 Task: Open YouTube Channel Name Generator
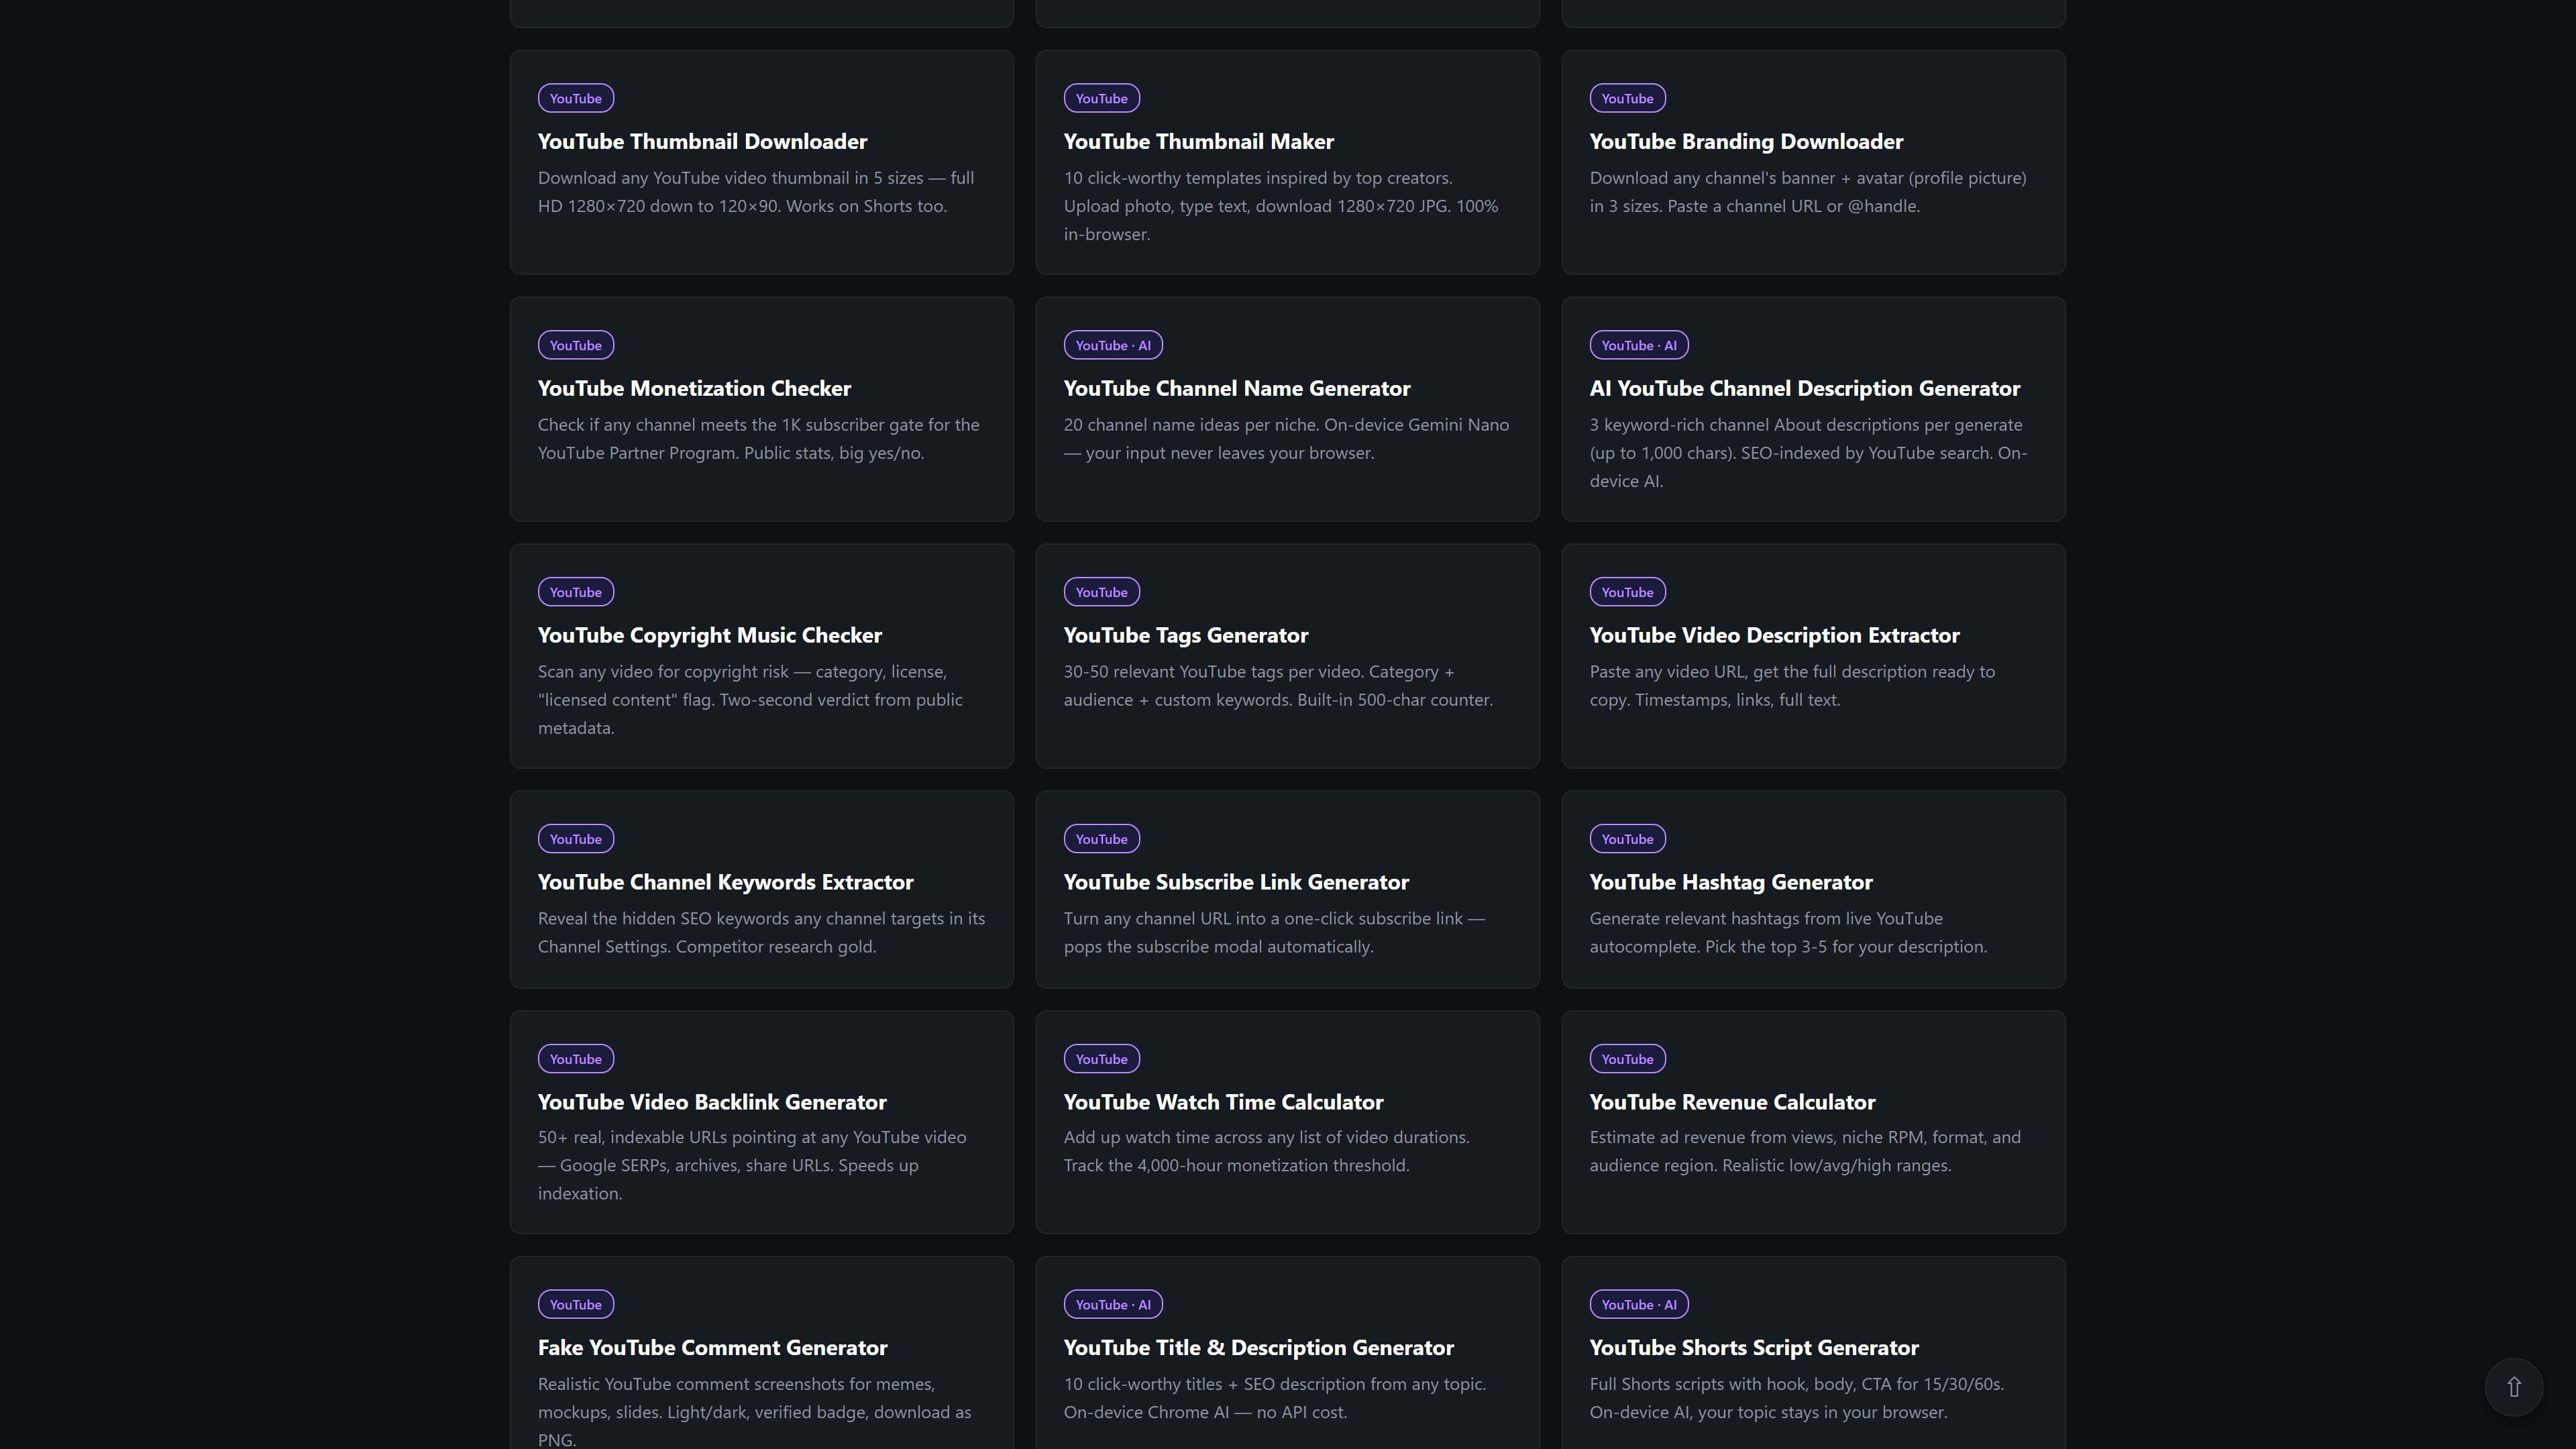click(x=1236, y=389)
